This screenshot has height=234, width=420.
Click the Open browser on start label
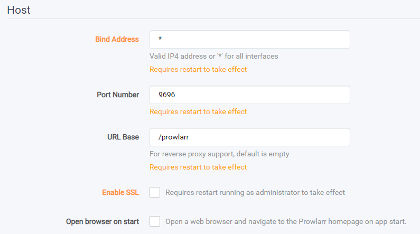click(x=102, y=222)
